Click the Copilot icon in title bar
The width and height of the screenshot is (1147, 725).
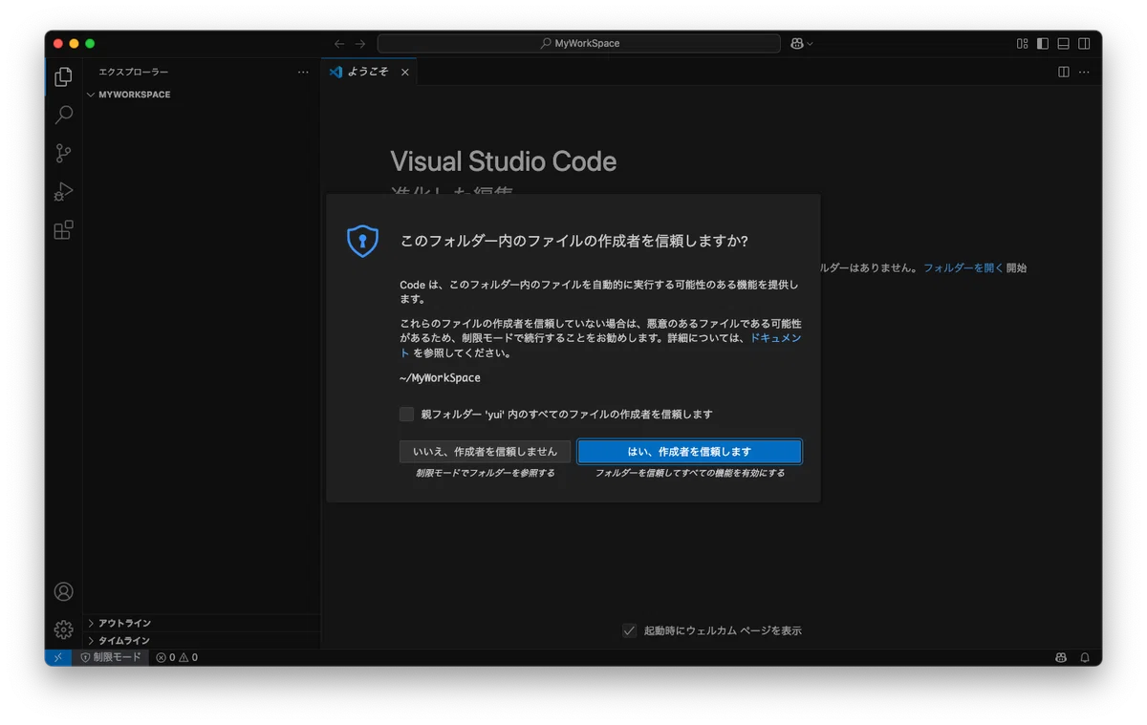796,43
